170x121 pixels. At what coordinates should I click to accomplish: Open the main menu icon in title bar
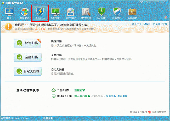coord(147,2)
